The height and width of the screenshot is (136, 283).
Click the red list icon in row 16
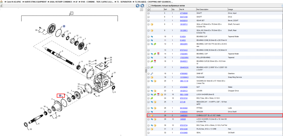tap(155, 61)
